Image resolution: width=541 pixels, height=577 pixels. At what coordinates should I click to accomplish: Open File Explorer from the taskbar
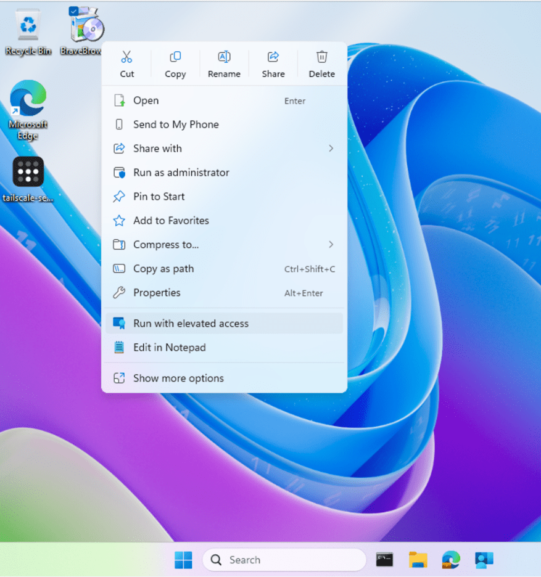418,560
